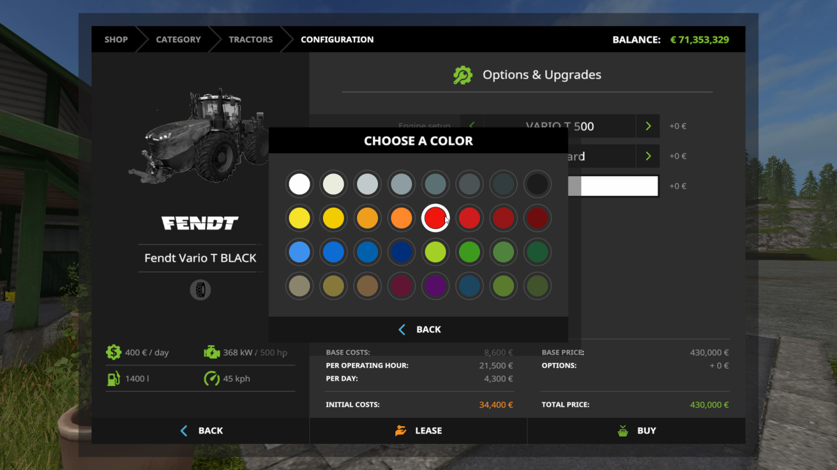The width and height of the screenshot is (837, 470).
Task: Go to the Tractors breadcrumb
Action: (x=250, y=39)
